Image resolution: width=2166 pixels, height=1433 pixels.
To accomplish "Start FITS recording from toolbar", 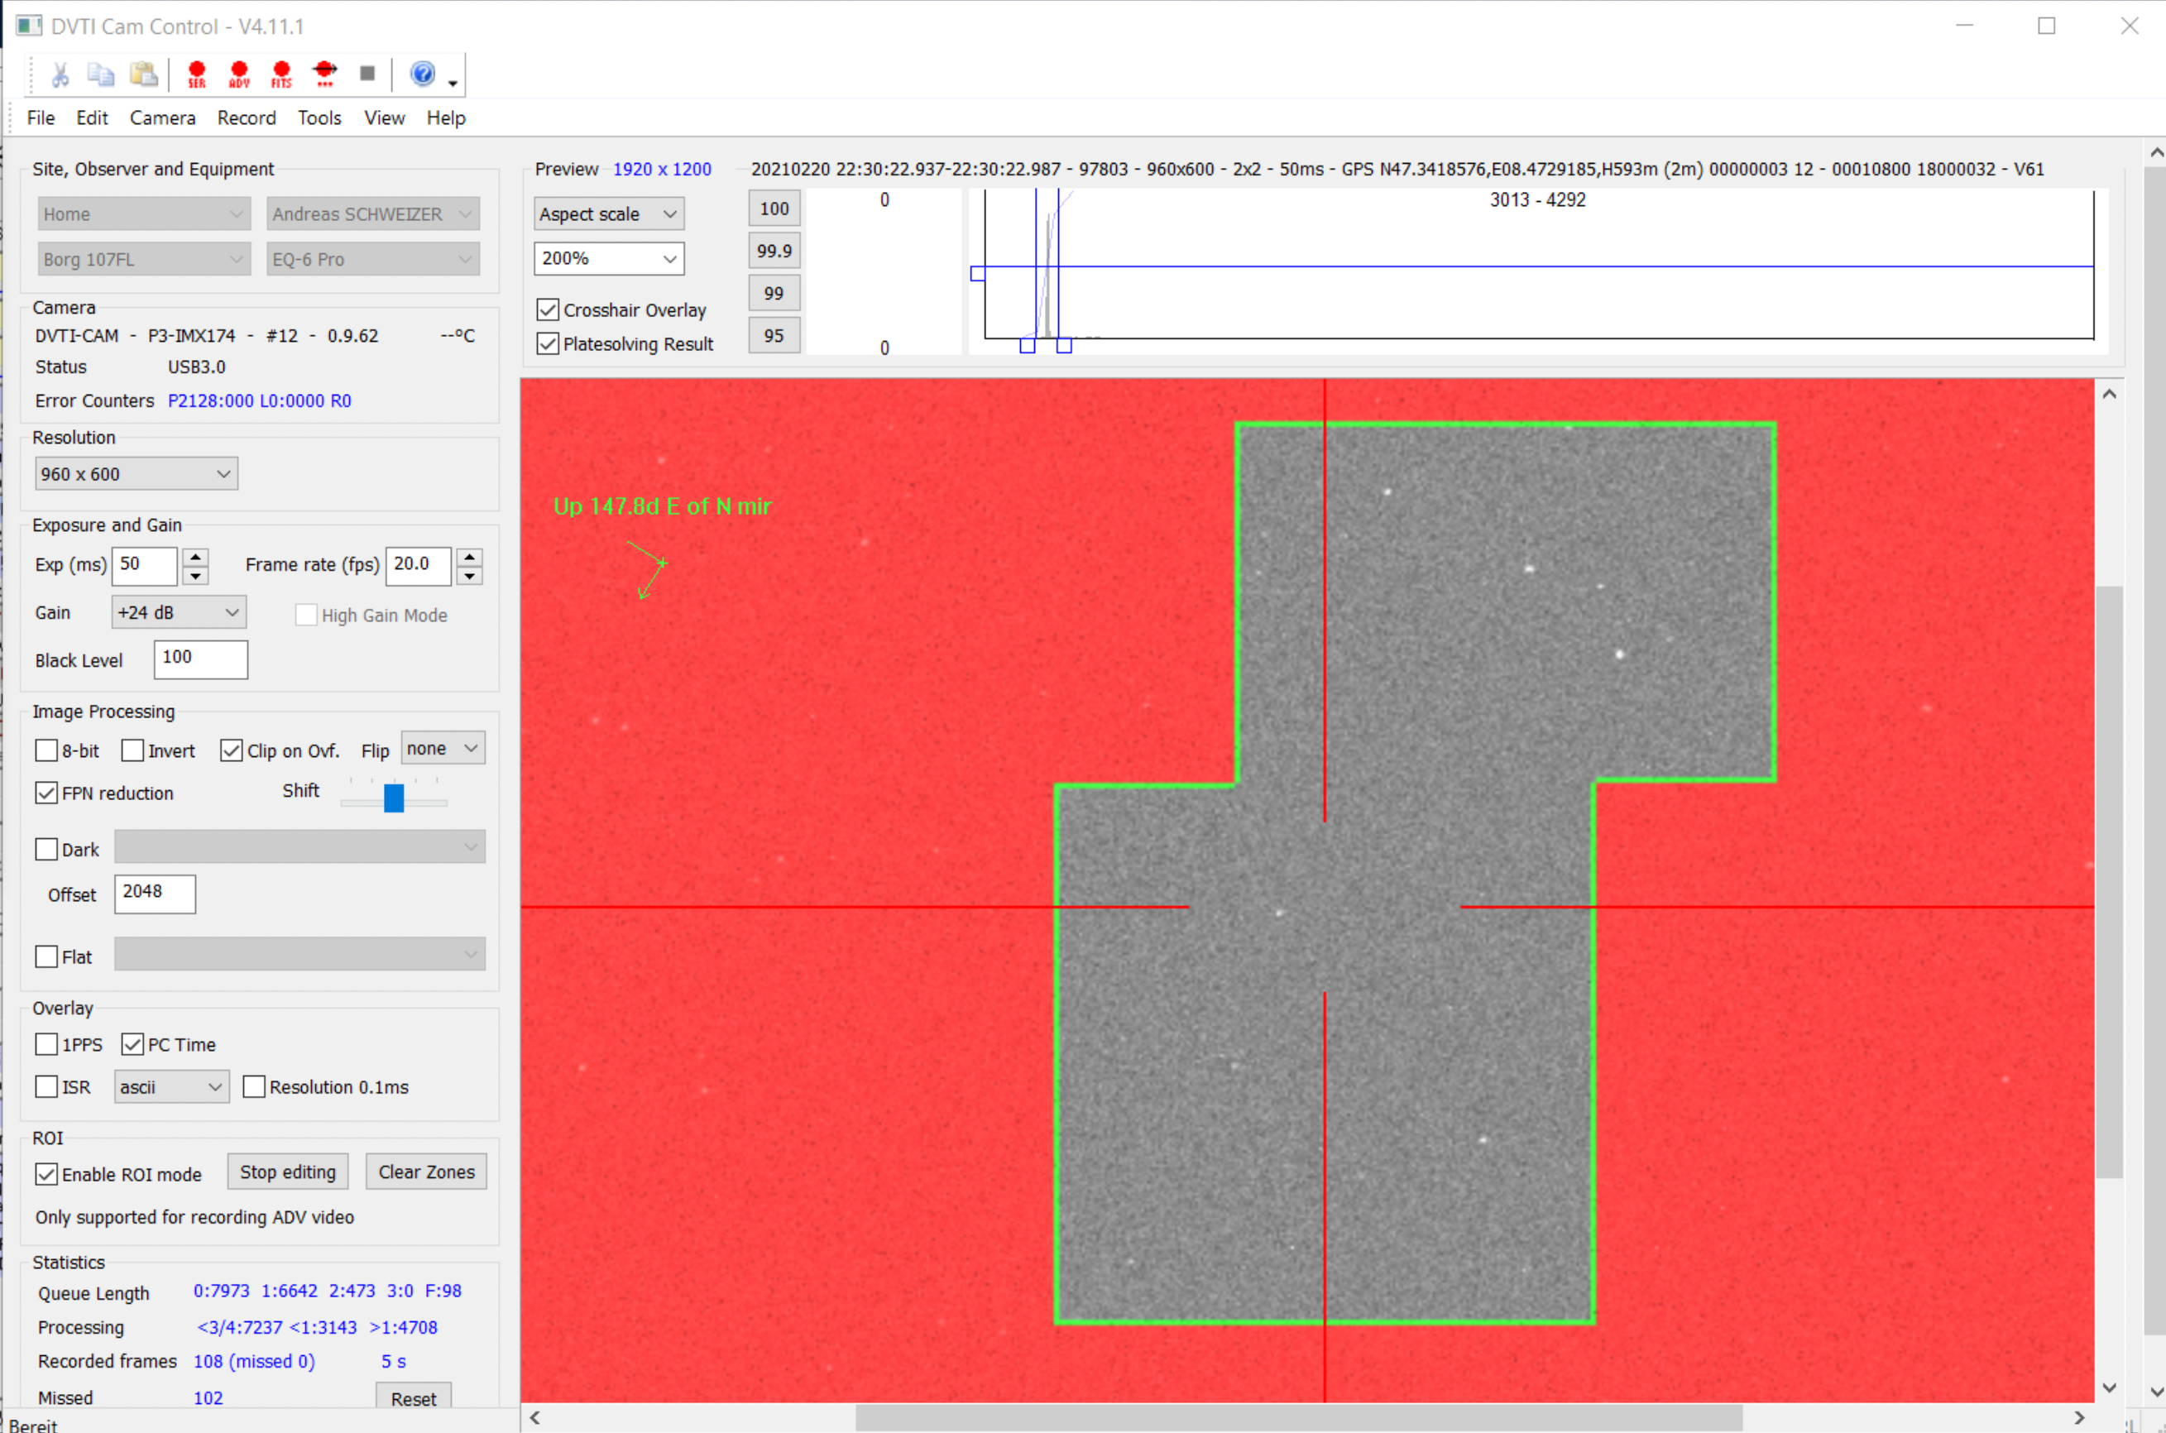I will tap(281, 73).
